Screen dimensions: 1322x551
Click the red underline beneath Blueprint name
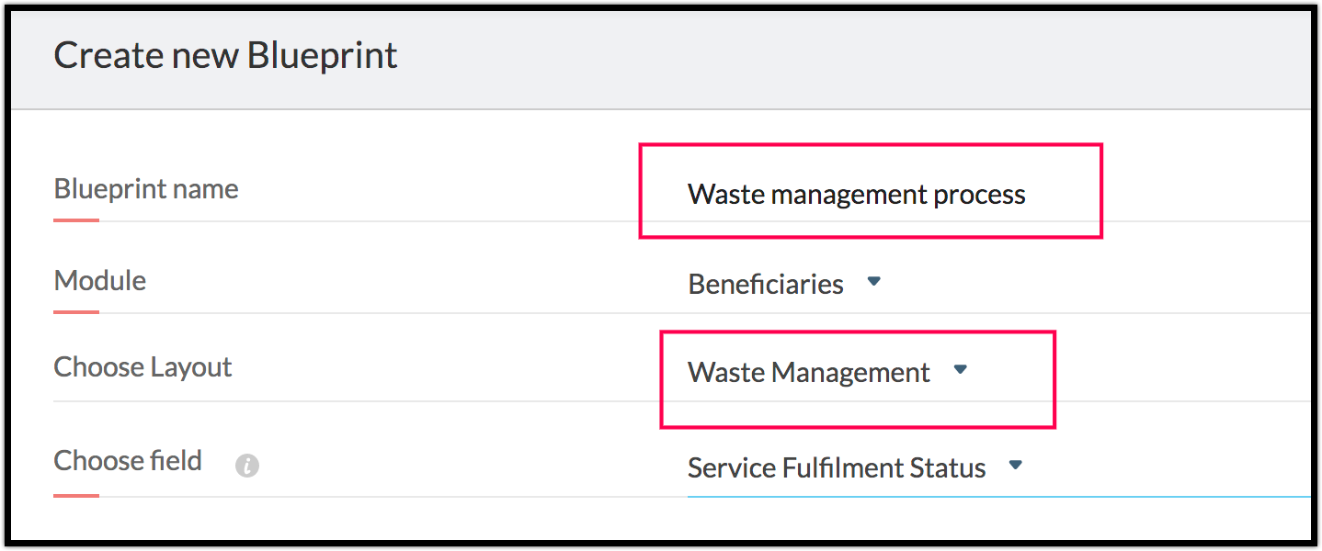tap(76, 220)
